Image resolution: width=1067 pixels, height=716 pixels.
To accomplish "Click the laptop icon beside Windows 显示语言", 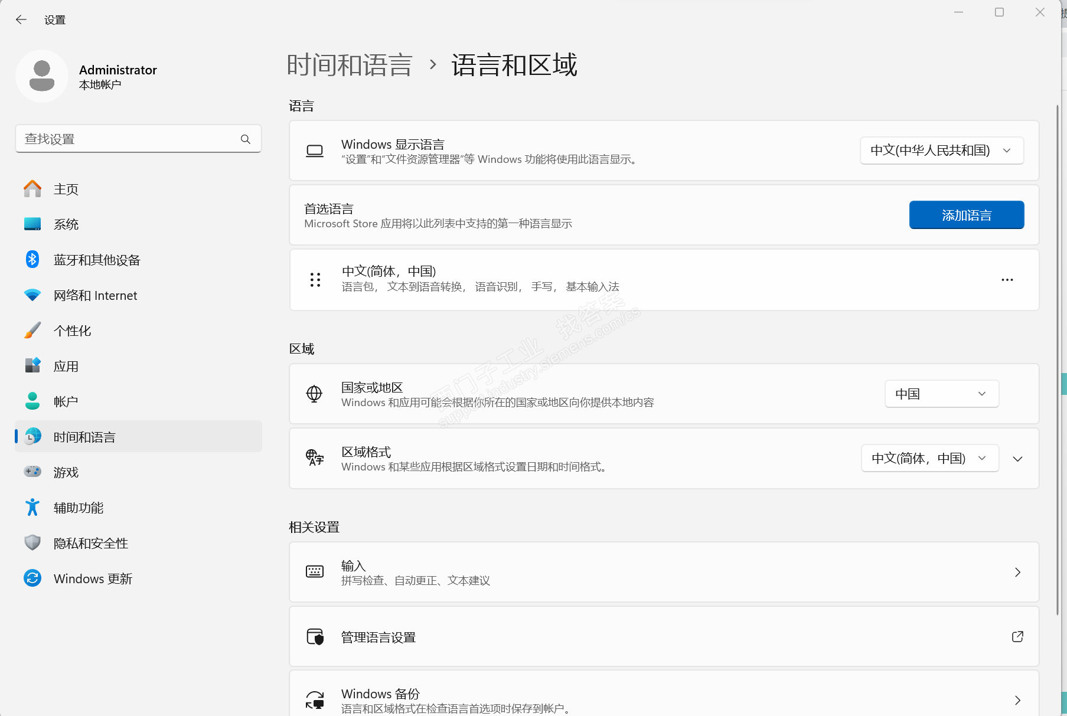I will [315, 151].
